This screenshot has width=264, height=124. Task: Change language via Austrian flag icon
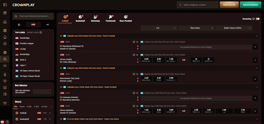tap(2, 122)
